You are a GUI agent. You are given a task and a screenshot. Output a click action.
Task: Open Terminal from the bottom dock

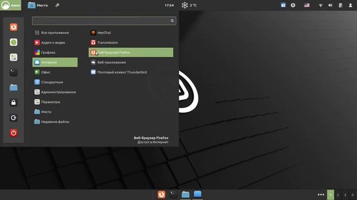pyautogui.click(x=173, y=194)
